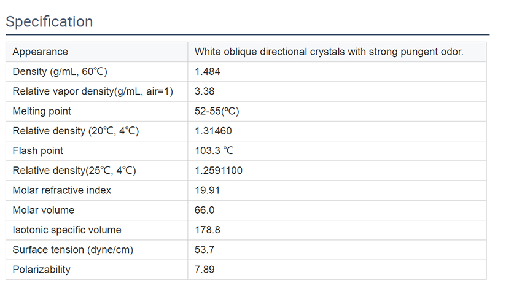Click the surface tension value 53.7
Image resolution: width=522 pixels, height=291 pixels.
point(205,249)
